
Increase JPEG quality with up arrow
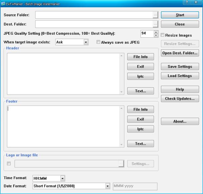point(156,32)
